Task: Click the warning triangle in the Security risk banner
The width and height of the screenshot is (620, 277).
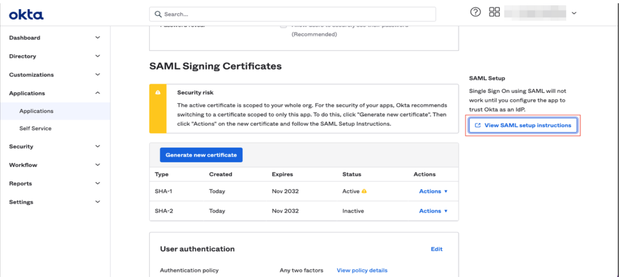Action: (x=158, y=92)
